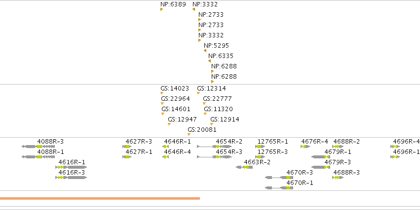Select the 4627R-1 gene glyph
The image size is (420, 210).
(x=127, y=157)
